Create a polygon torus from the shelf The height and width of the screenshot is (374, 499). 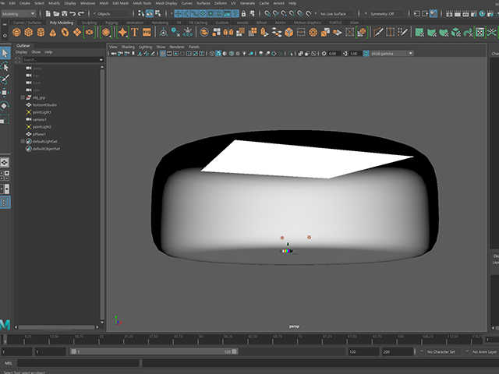(x=65, y=32)
